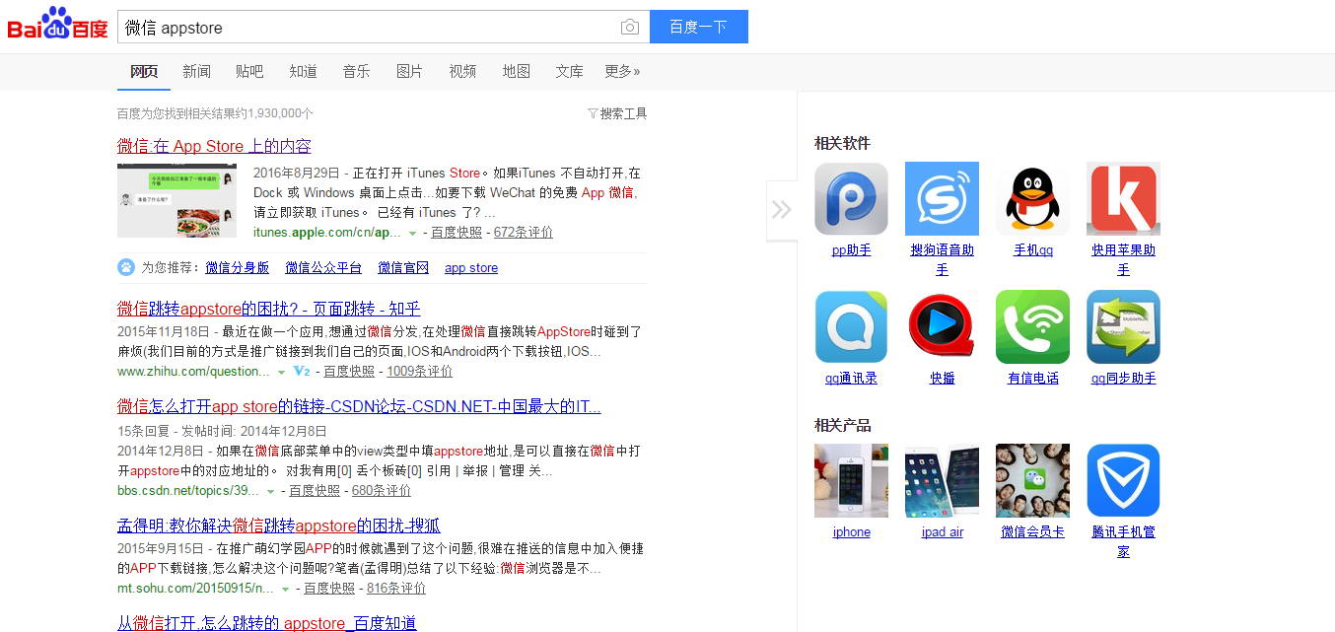Open 百度快照 for the iTunes result
Image resolution: width=1335 pixels, height=632 pixels.
(457, 233)
